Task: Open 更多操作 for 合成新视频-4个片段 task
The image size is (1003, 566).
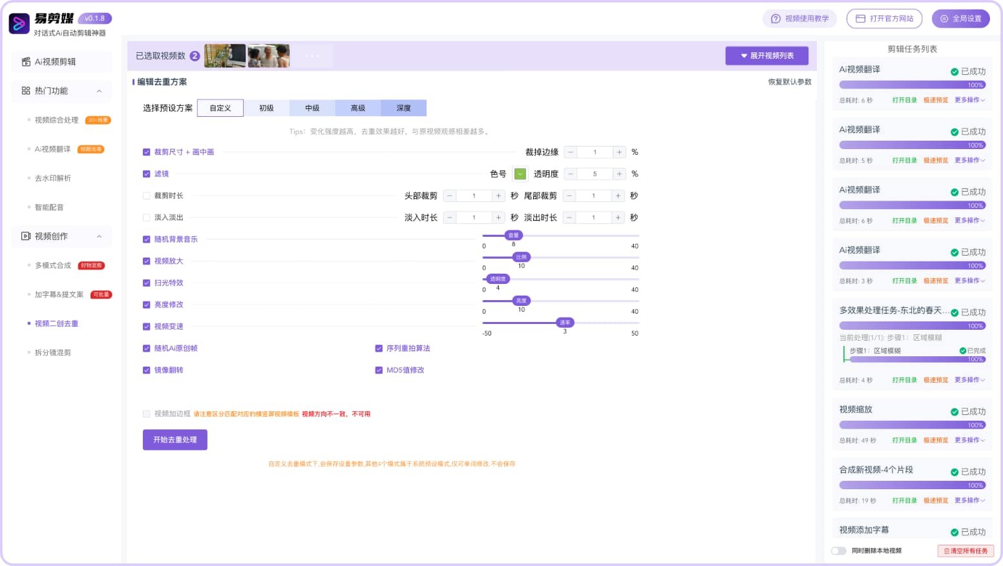Action: (x=969, y=501)
